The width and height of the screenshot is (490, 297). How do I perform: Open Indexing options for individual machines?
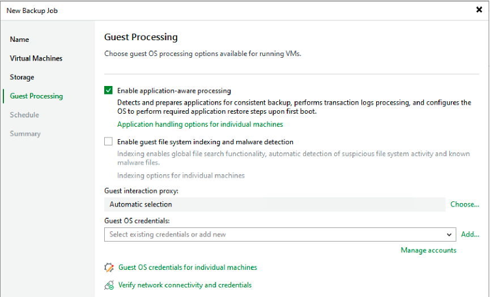point(181,175)
